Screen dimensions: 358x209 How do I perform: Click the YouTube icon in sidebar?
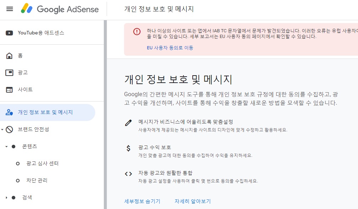click(x=9, y=33)
